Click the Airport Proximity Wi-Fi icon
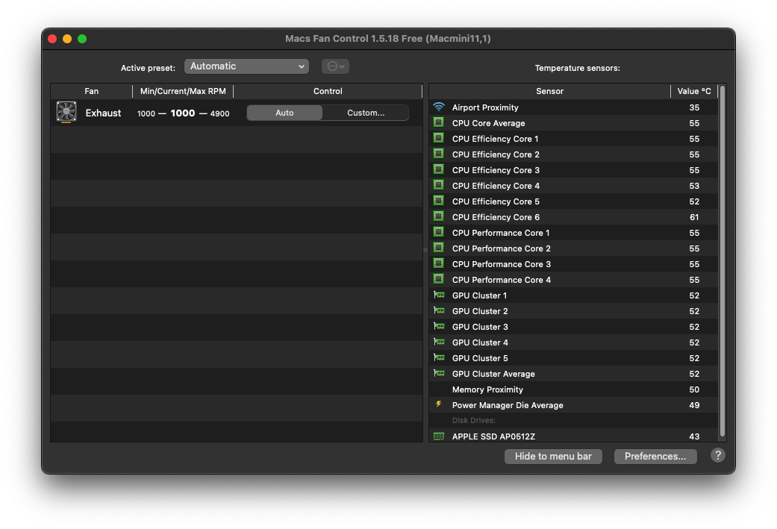Image resolution: width=777 pixels, height=529 pixels. 439,107
